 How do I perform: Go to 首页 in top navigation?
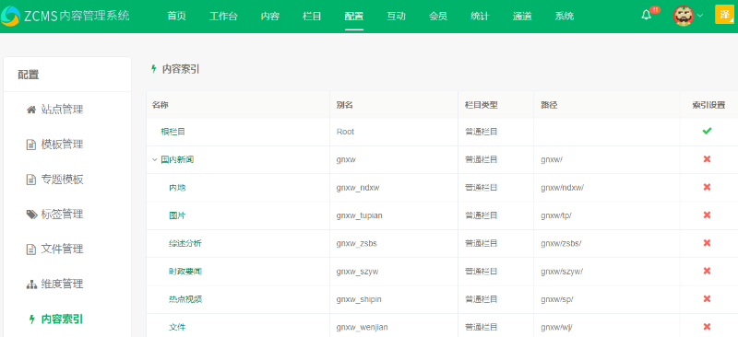[176, 16]
